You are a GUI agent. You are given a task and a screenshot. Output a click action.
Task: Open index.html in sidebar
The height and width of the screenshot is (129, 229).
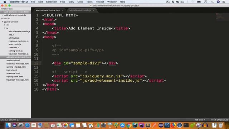pos(11,70)
